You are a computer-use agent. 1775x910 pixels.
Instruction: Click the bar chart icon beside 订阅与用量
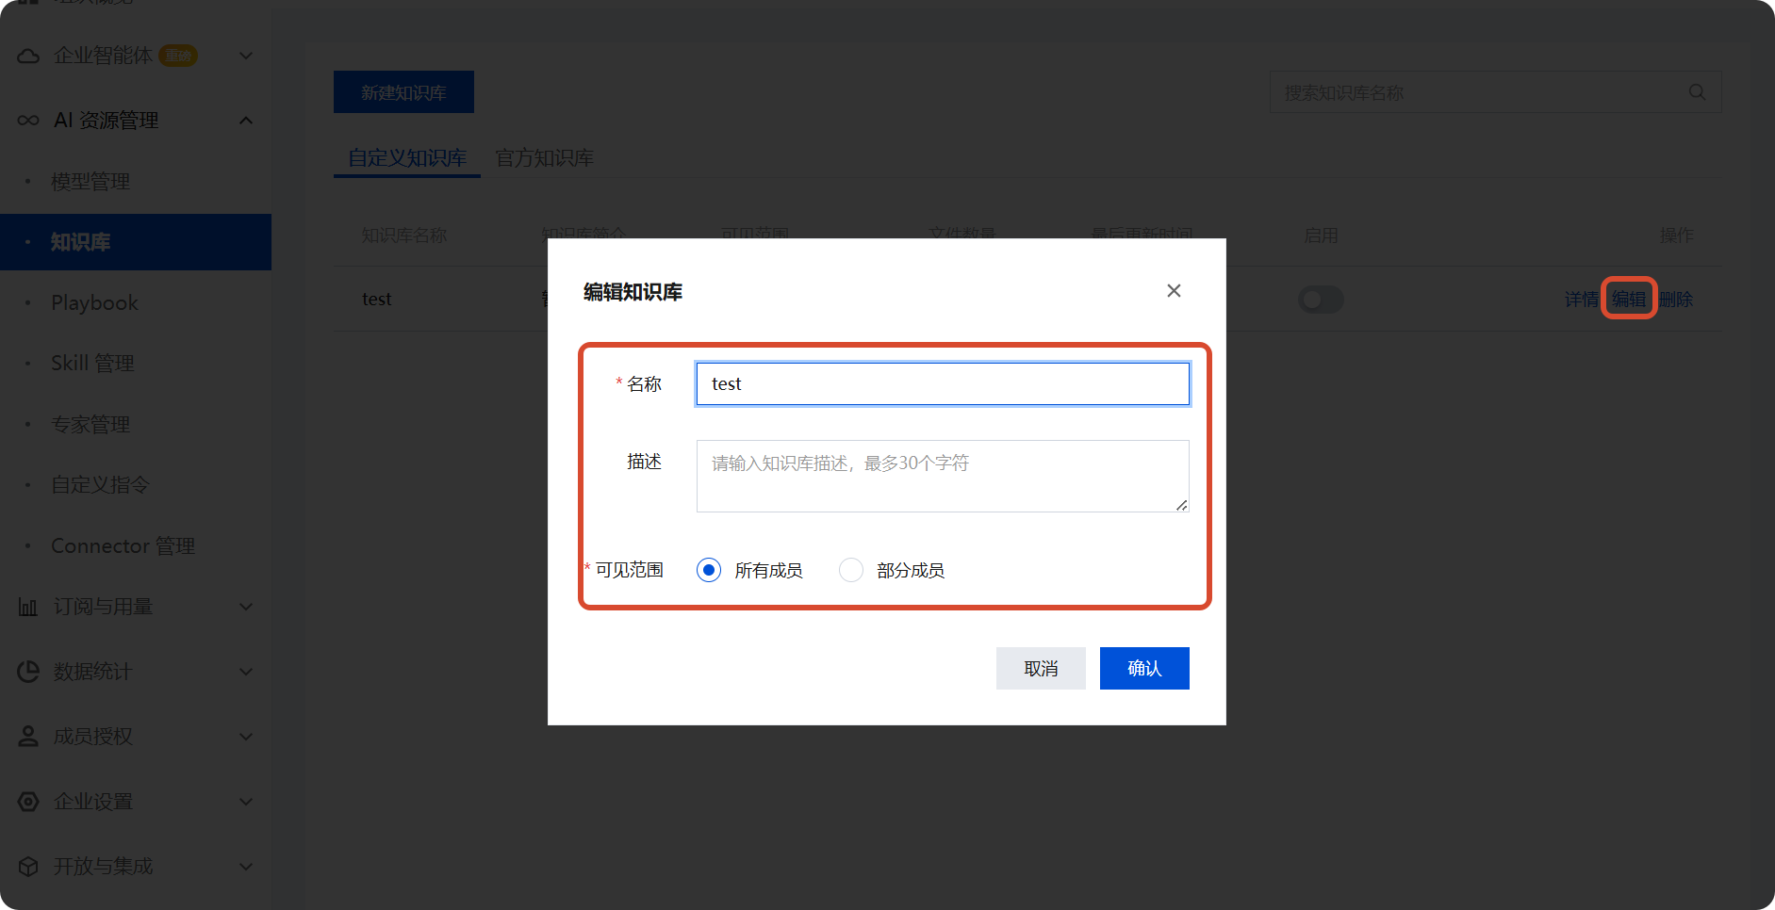tap(28, 607)
